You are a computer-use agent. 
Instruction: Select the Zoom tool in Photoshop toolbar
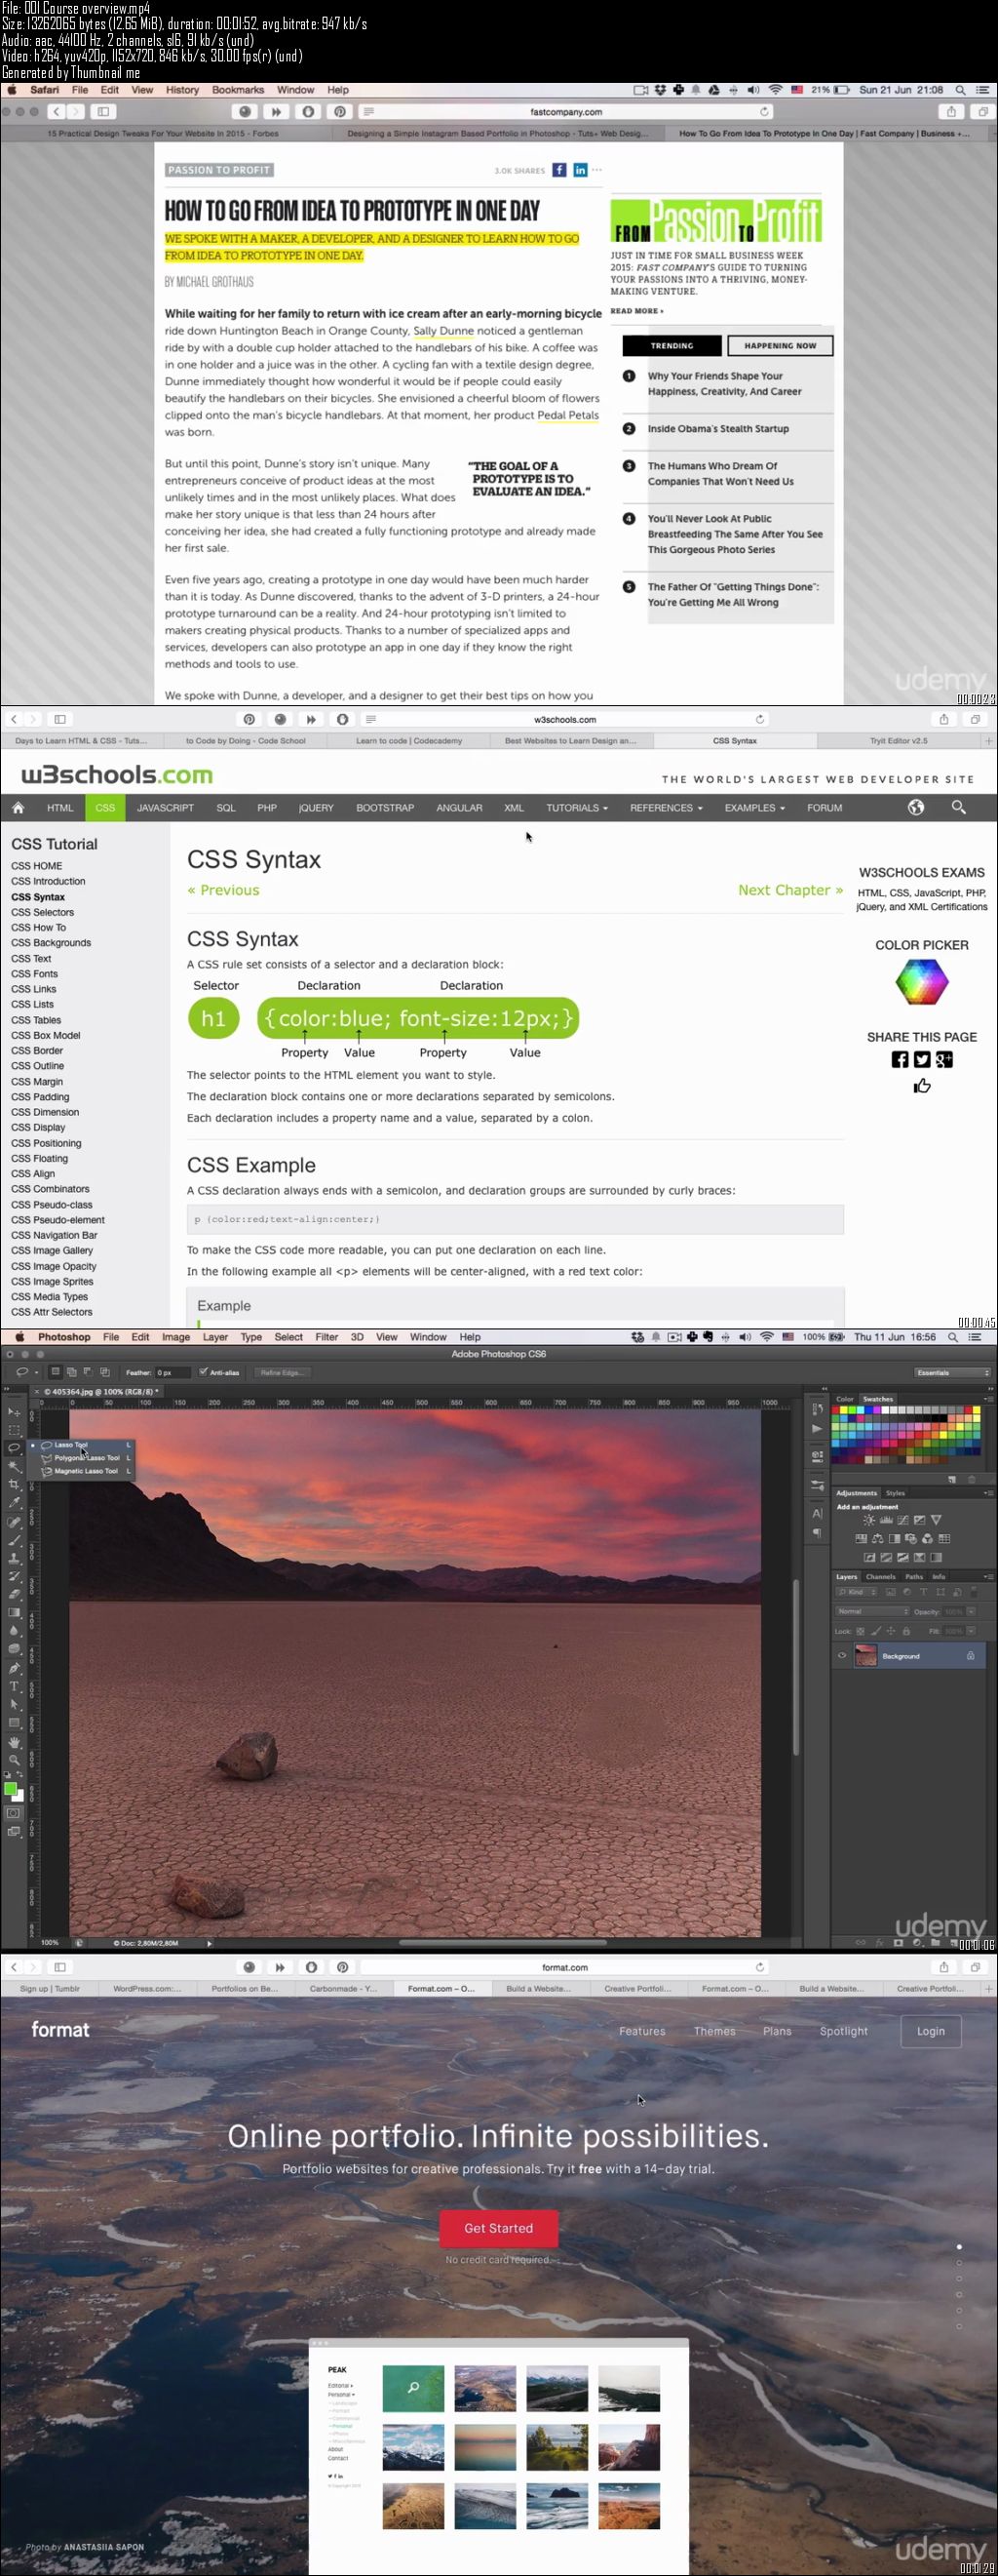[x=14, y=1760]
